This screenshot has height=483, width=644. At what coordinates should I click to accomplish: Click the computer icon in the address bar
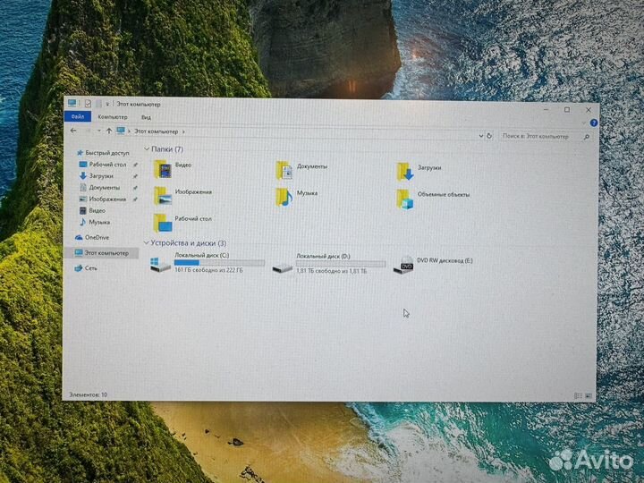coord(121,131)
